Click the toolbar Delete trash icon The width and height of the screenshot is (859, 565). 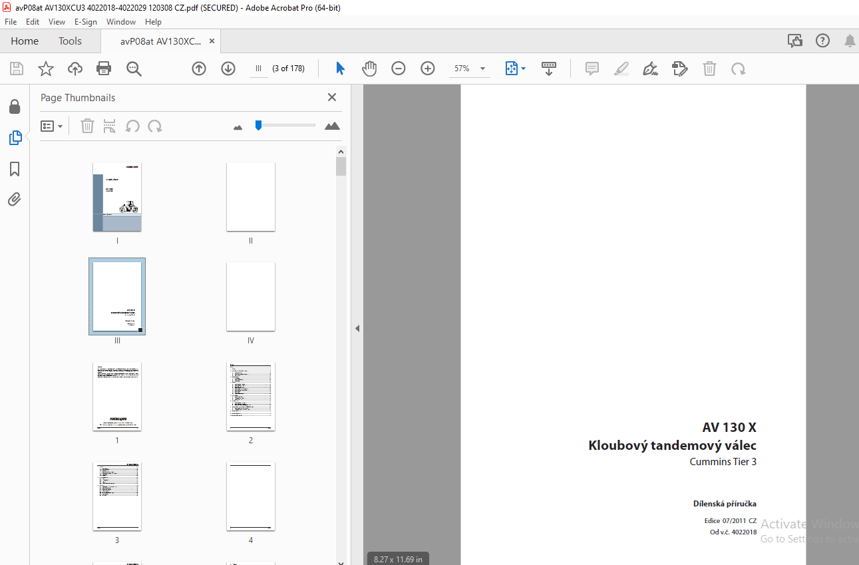point(710,69)
